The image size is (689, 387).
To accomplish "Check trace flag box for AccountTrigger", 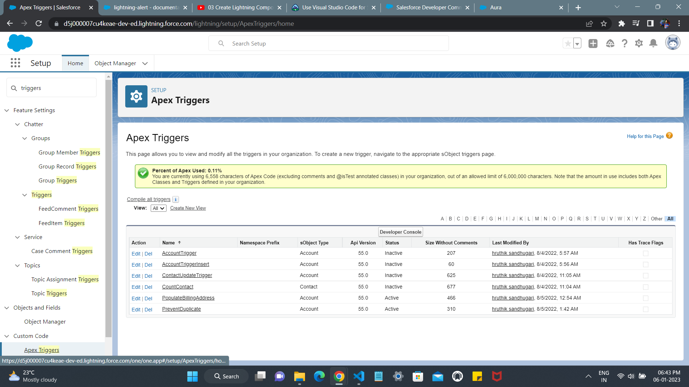I will pyautogui.click(x=646, y=253).
